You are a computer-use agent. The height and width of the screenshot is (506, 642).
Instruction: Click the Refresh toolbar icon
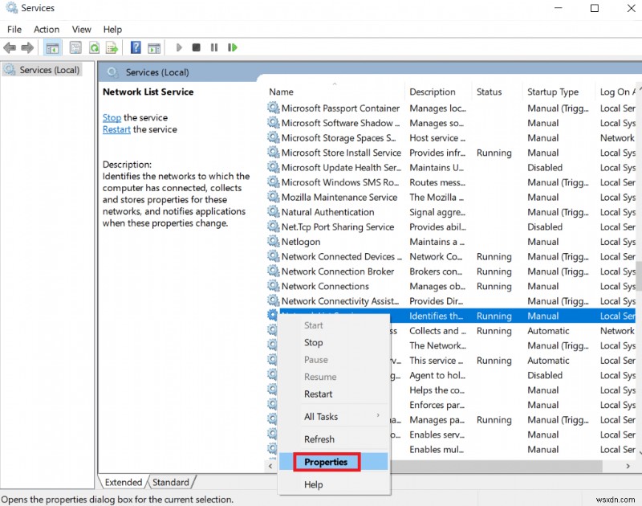94,48
